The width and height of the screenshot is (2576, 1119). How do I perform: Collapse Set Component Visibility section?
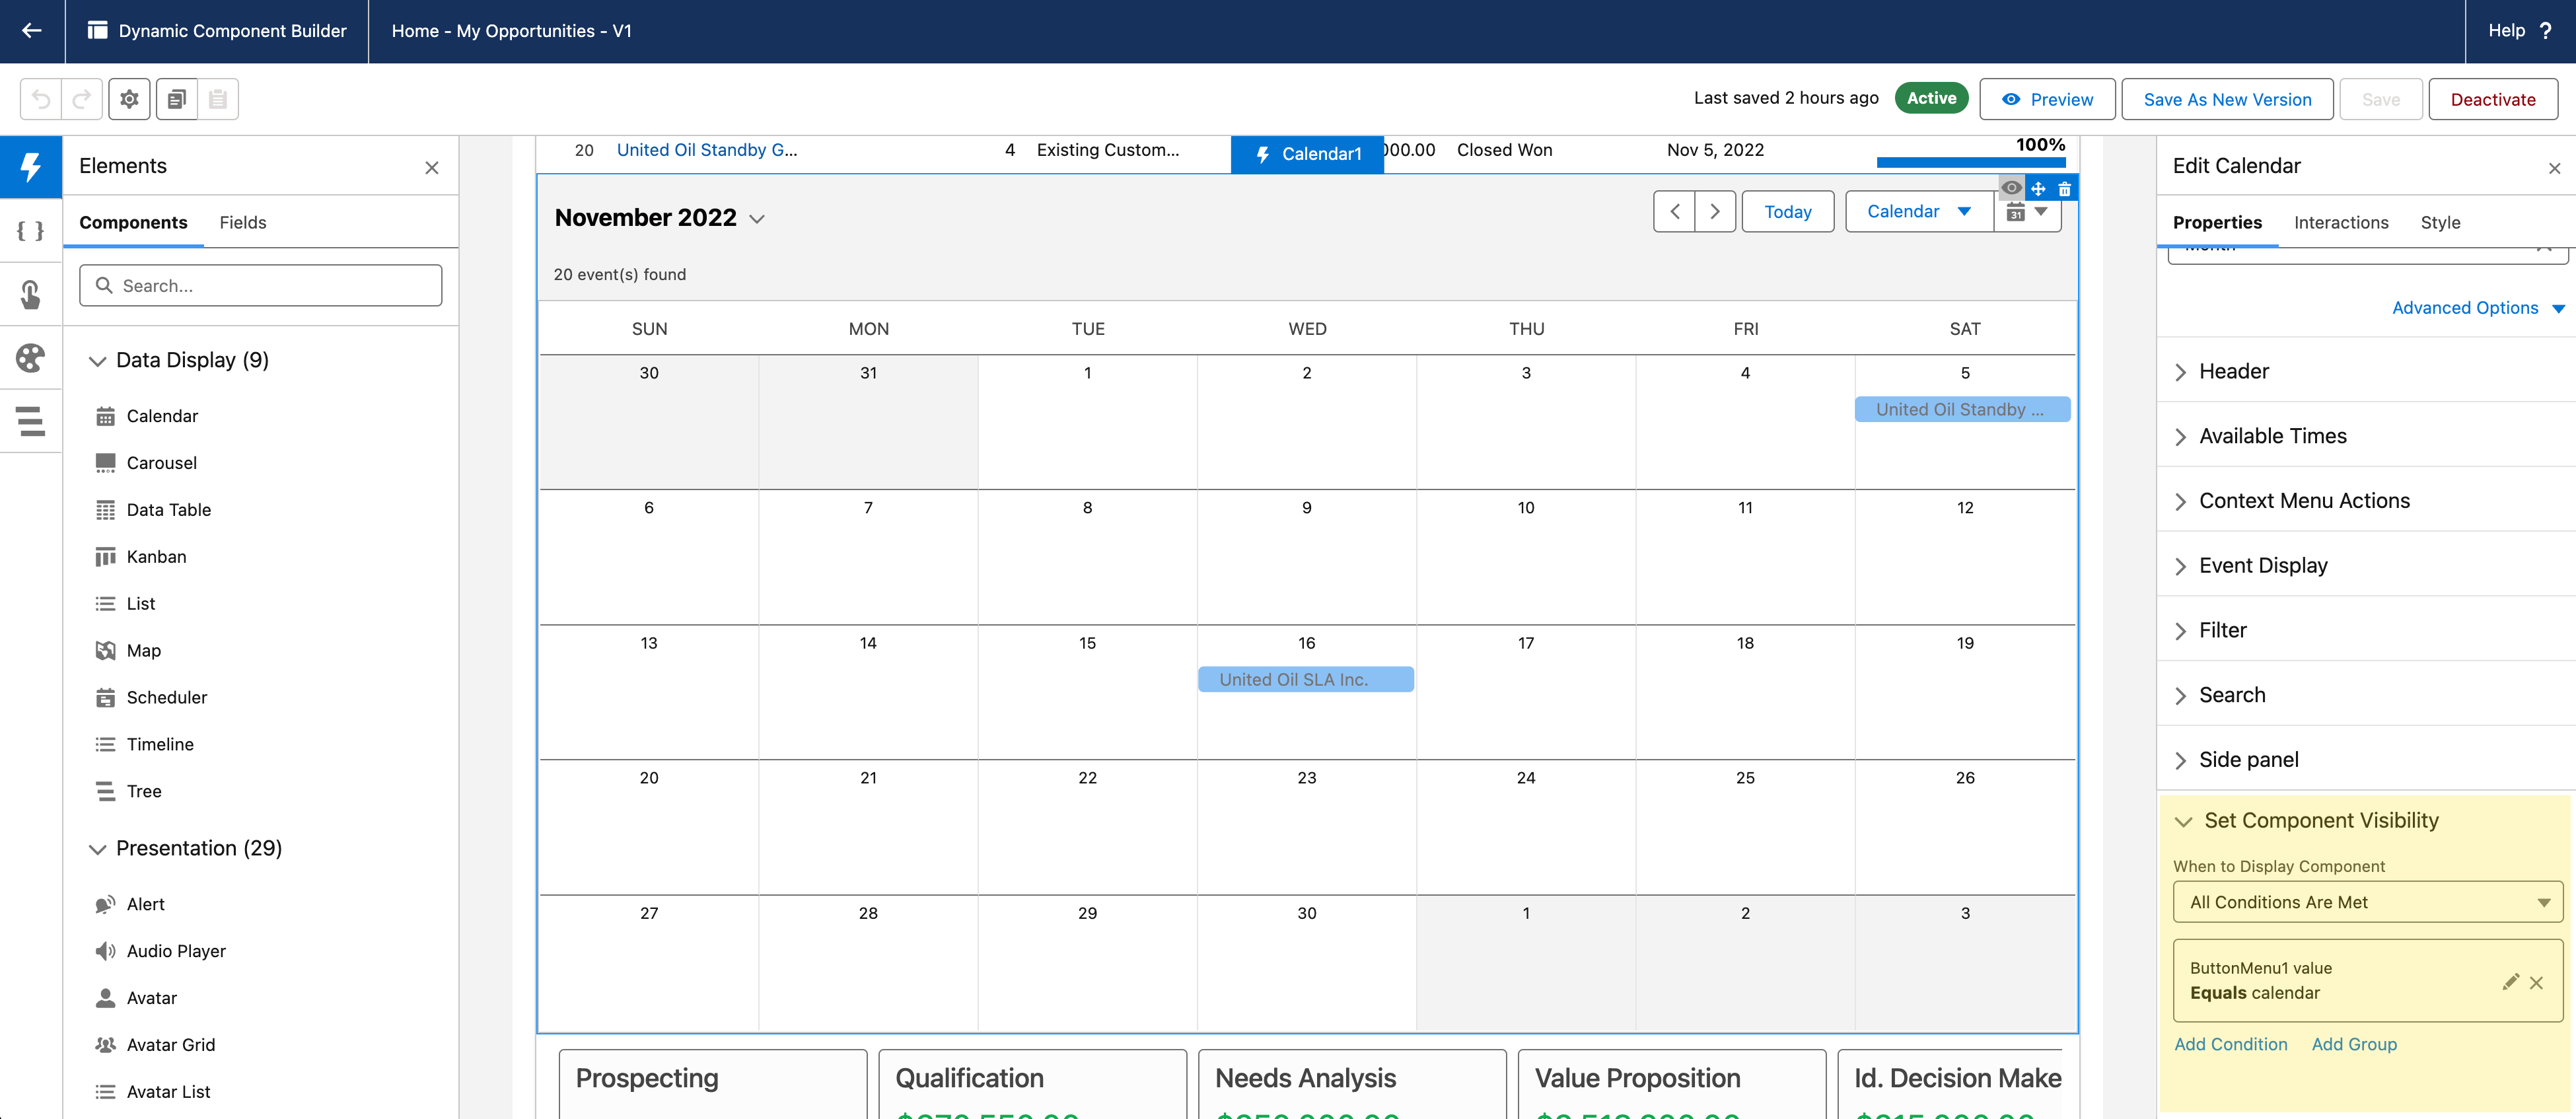(2183, 821)
